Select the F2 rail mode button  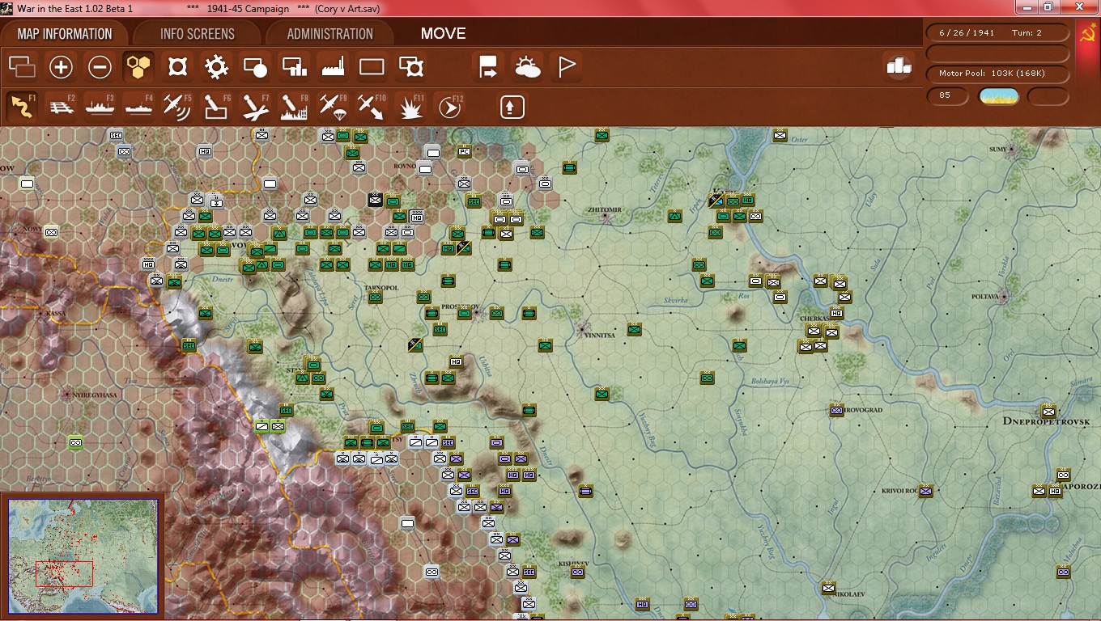tap(61, 107)
